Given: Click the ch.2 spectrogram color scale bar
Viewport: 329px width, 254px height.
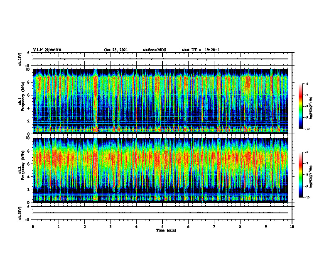Looking at the screenshot, I should coord(301,175).
